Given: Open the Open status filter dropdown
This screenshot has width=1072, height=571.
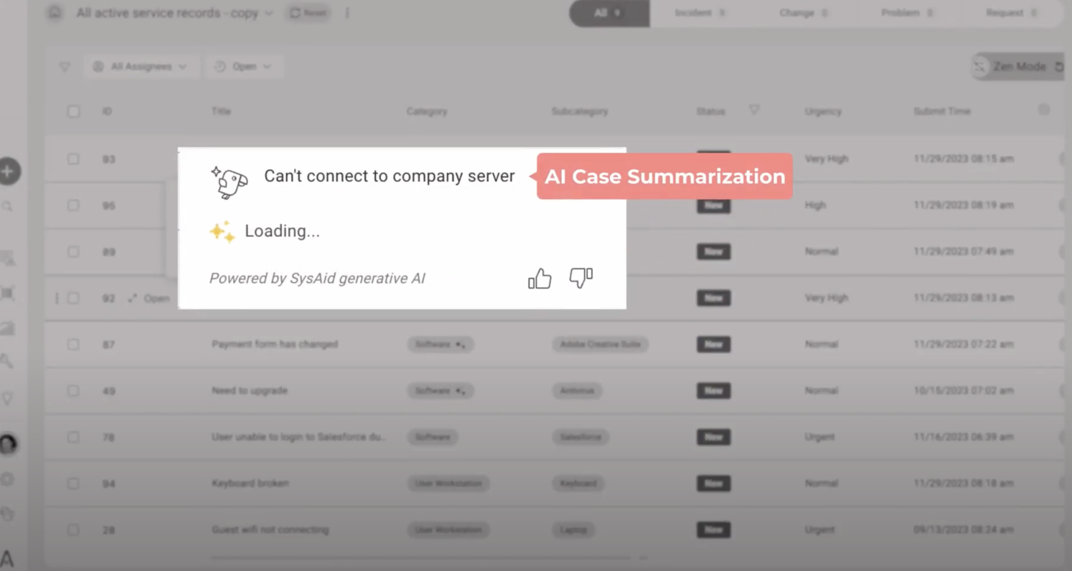Looking at the screenshot, I should click(x=243, y=66).
